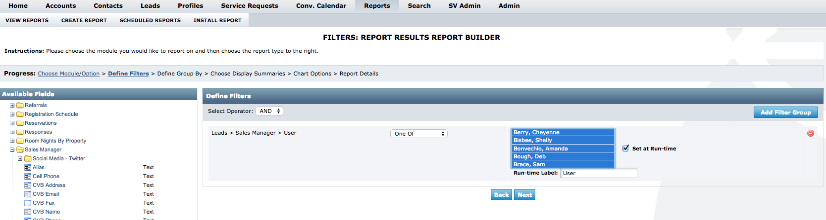Select the CVB Name field label

pyautogui.click(x=47, y=212)
